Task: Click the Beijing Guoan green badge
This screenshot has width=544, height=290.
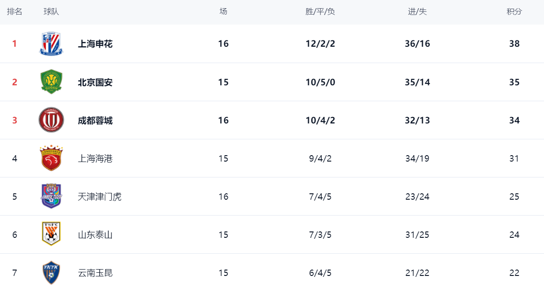Action: click(51, 82)
